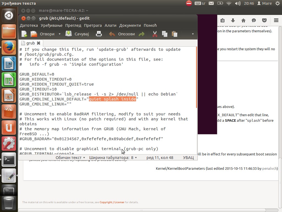
Task: Click gedit's vertical scrollbar
Action: pos(197,77)
